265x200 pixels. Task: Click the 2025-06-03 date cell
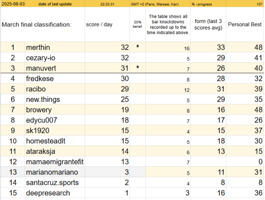[13, 4]
